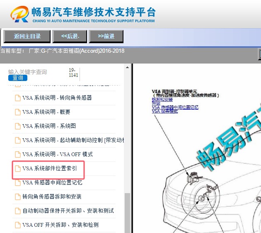
Task: Open VSA 系统说明 - 概要 entry
Action: [46, 112]
